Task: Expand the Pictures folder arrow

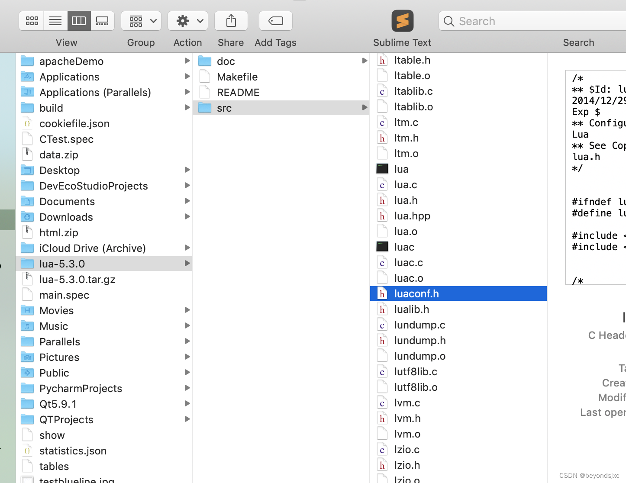Action: point(187,357)
